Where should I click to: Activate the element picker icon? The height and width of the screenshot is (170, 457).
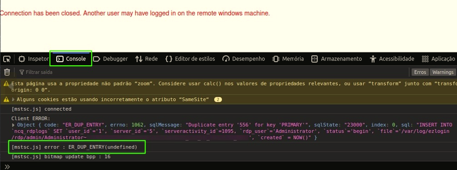[7, 59]
